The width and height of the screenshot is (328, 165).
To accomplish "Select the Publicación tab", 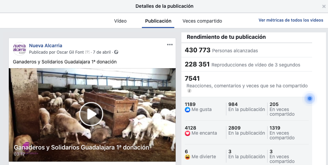I will (x=158, y=21).
